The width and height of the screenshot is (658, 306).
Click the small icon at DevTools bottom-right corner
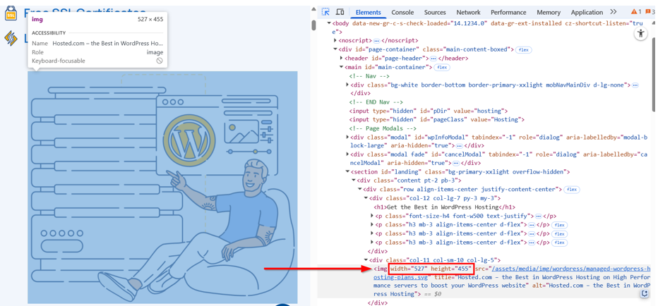[x=644, y=294]
